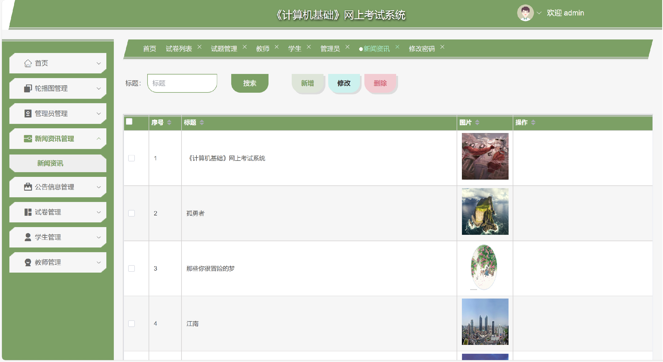Screen dimensions: 663x362
Task: Expand the 公告信息管理 chevron
Action: [99, 187]
